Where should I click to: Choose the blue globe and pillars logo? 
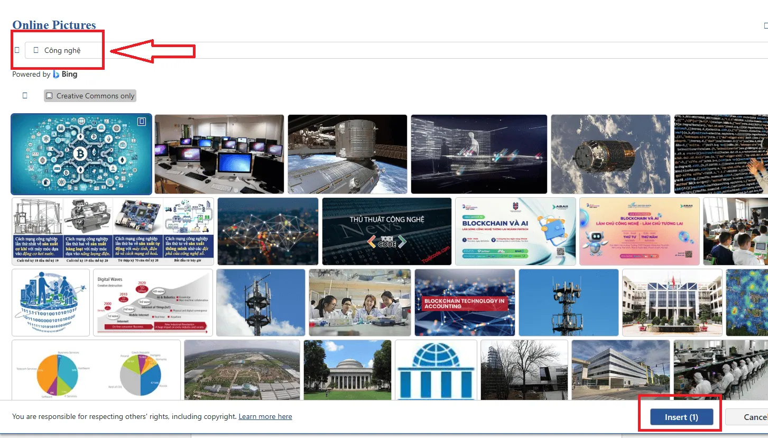[x=436, y=370]
